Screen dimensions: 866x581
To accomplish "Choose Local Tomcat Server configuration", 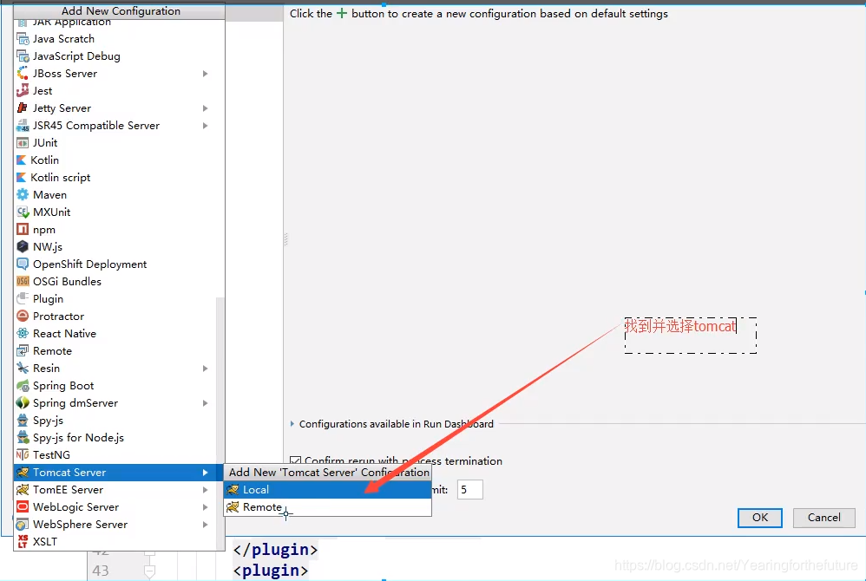I will [x=327, y=489].
